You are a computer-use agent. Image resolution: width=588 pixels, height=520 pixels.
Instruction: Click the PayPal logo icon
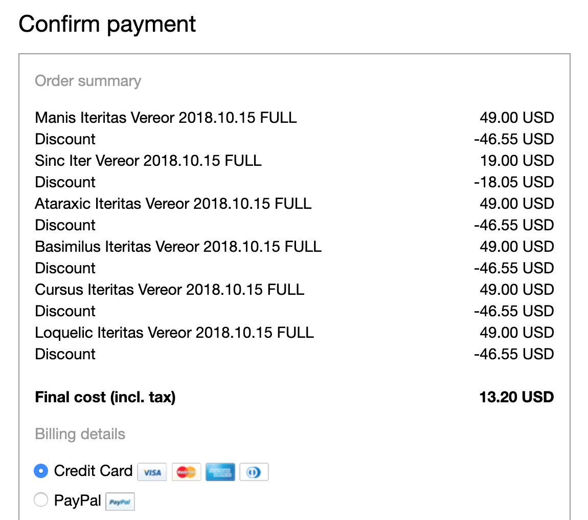pyautogui.click(x=120, y=502)
